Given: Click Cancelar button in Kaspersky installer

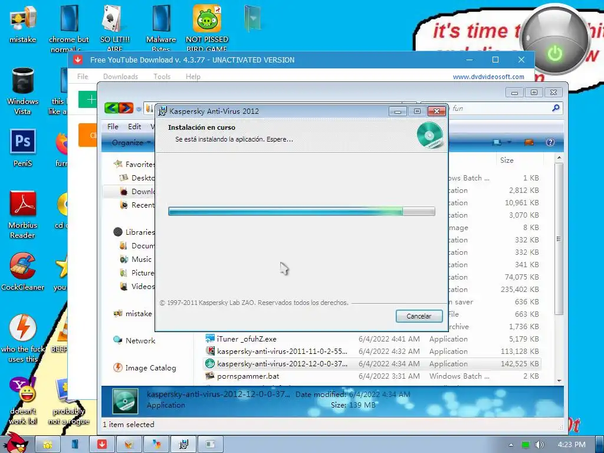Looking at the screenshot, I should tap(419, 316).
